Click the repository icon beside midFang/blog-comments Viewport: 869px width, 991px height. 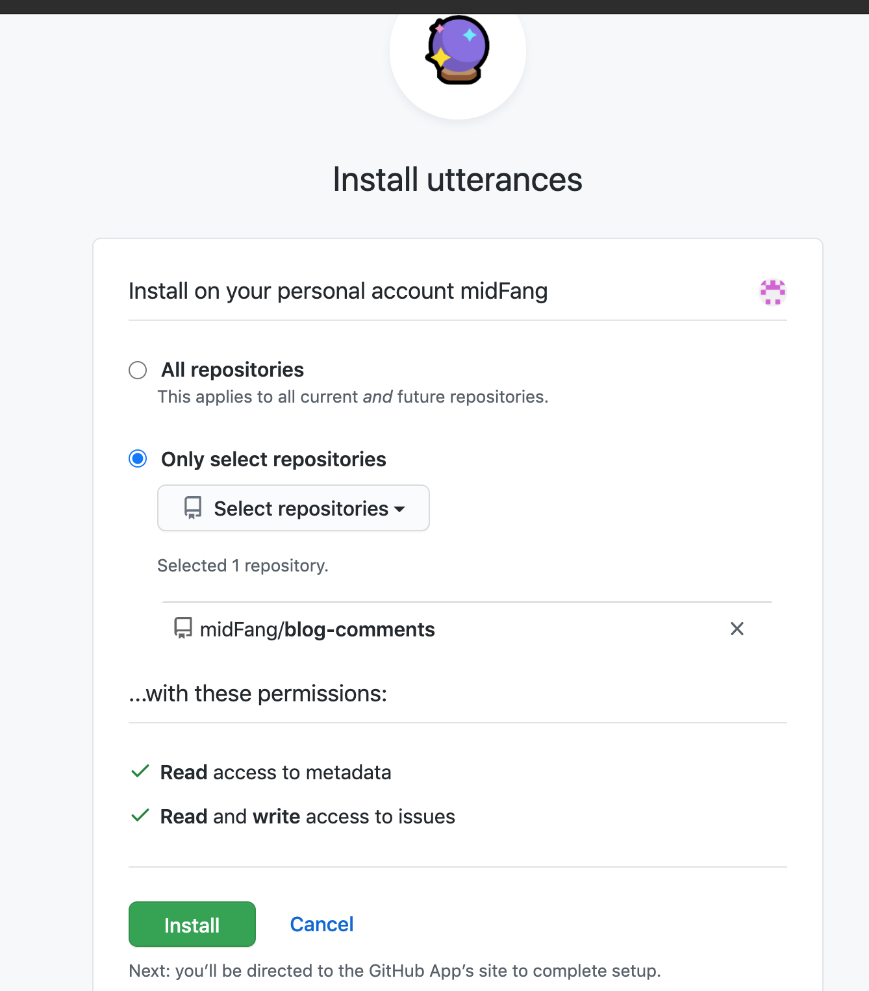183,628
